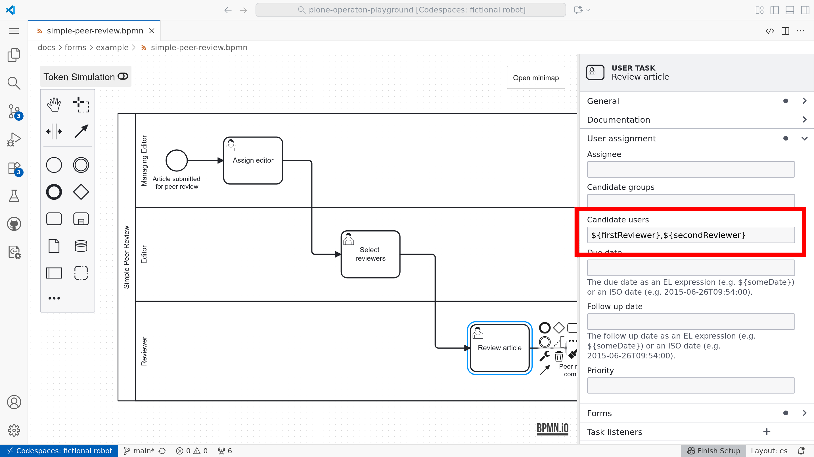Click the Open minimap button

tap(535, 77)
